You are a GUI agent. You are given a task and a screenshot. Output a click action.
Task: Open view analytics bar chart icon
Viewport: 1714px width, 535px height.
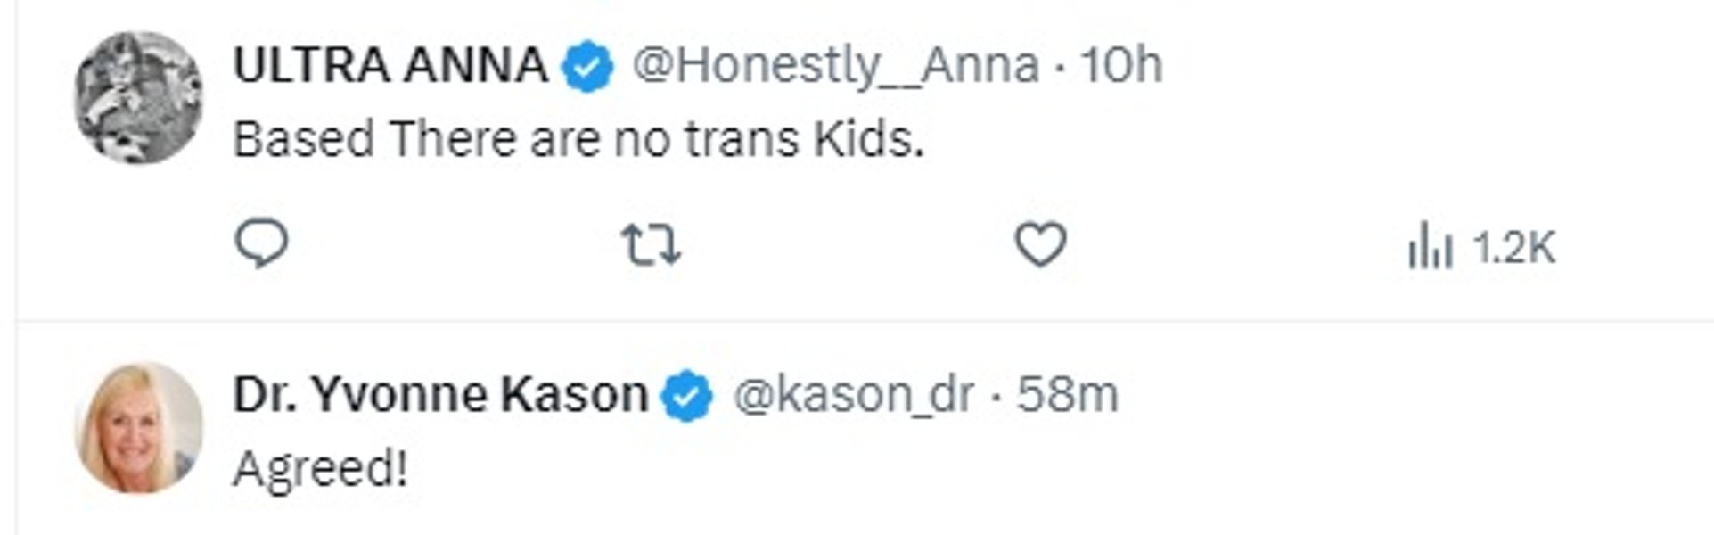(1430, 247)
